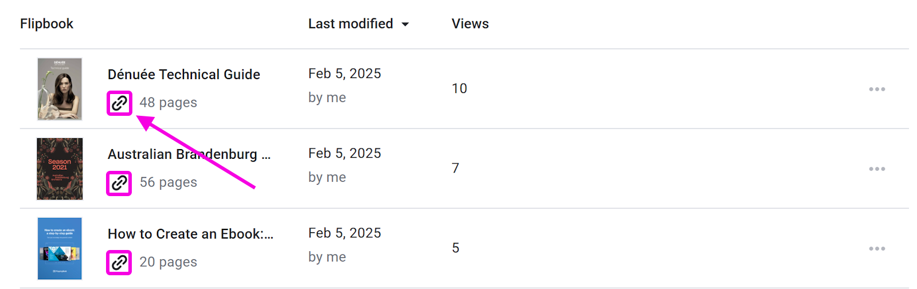Click the 56 pages label
This screenshot has width=917, height=289.
(x=168, y=182)
